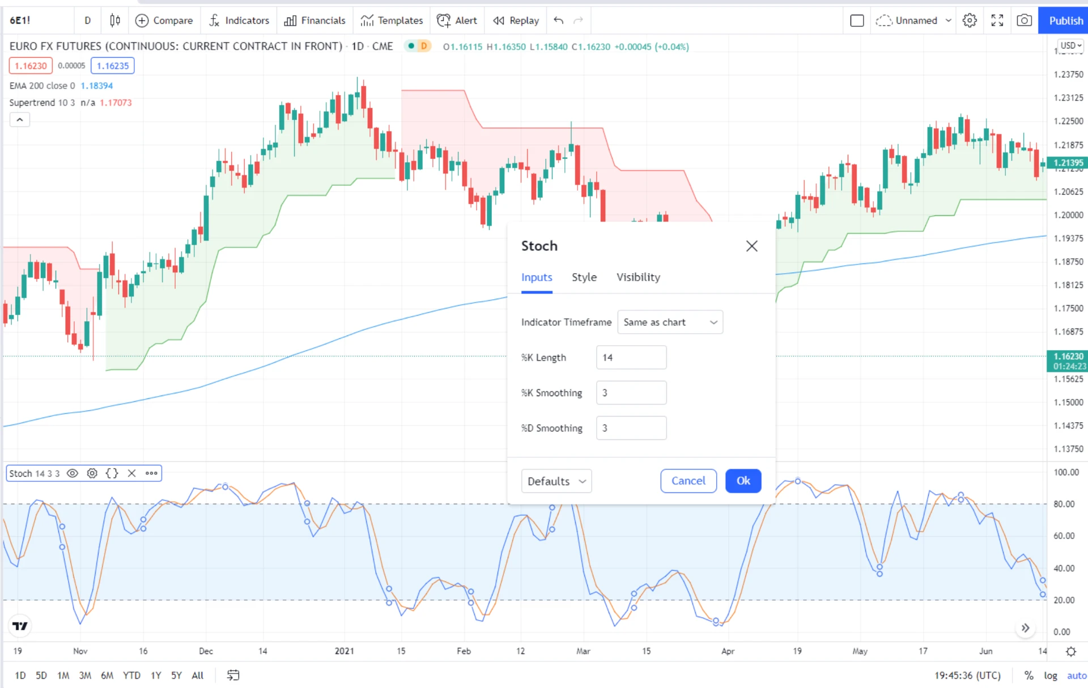Screen dimensions: 1088x688
Task: Enter fullscreen mode
Action: 997,20
